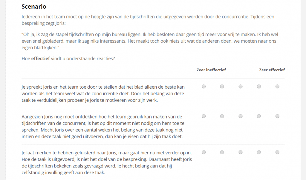This screenshot has width=306, height=180.
Task: Pick fourth rating option for 'Aangezien Joris' response
Action: (259, 116)
